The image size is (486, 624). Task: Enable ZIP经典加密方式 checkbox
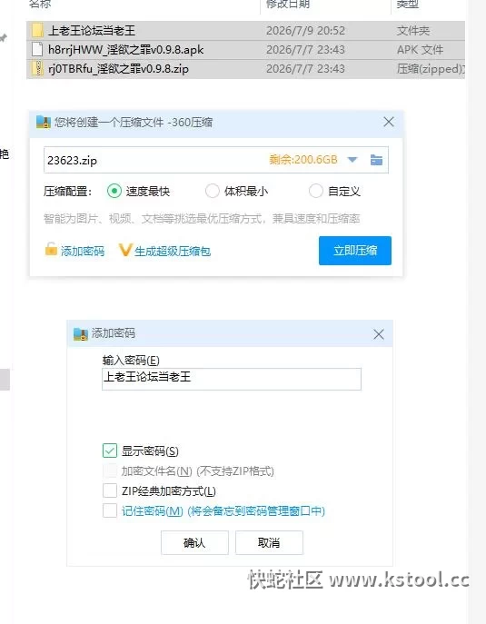coord(110,490)
